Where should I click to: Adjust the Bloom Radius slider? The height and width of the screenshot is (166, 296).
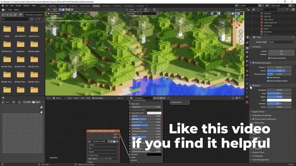coord(279,97)
